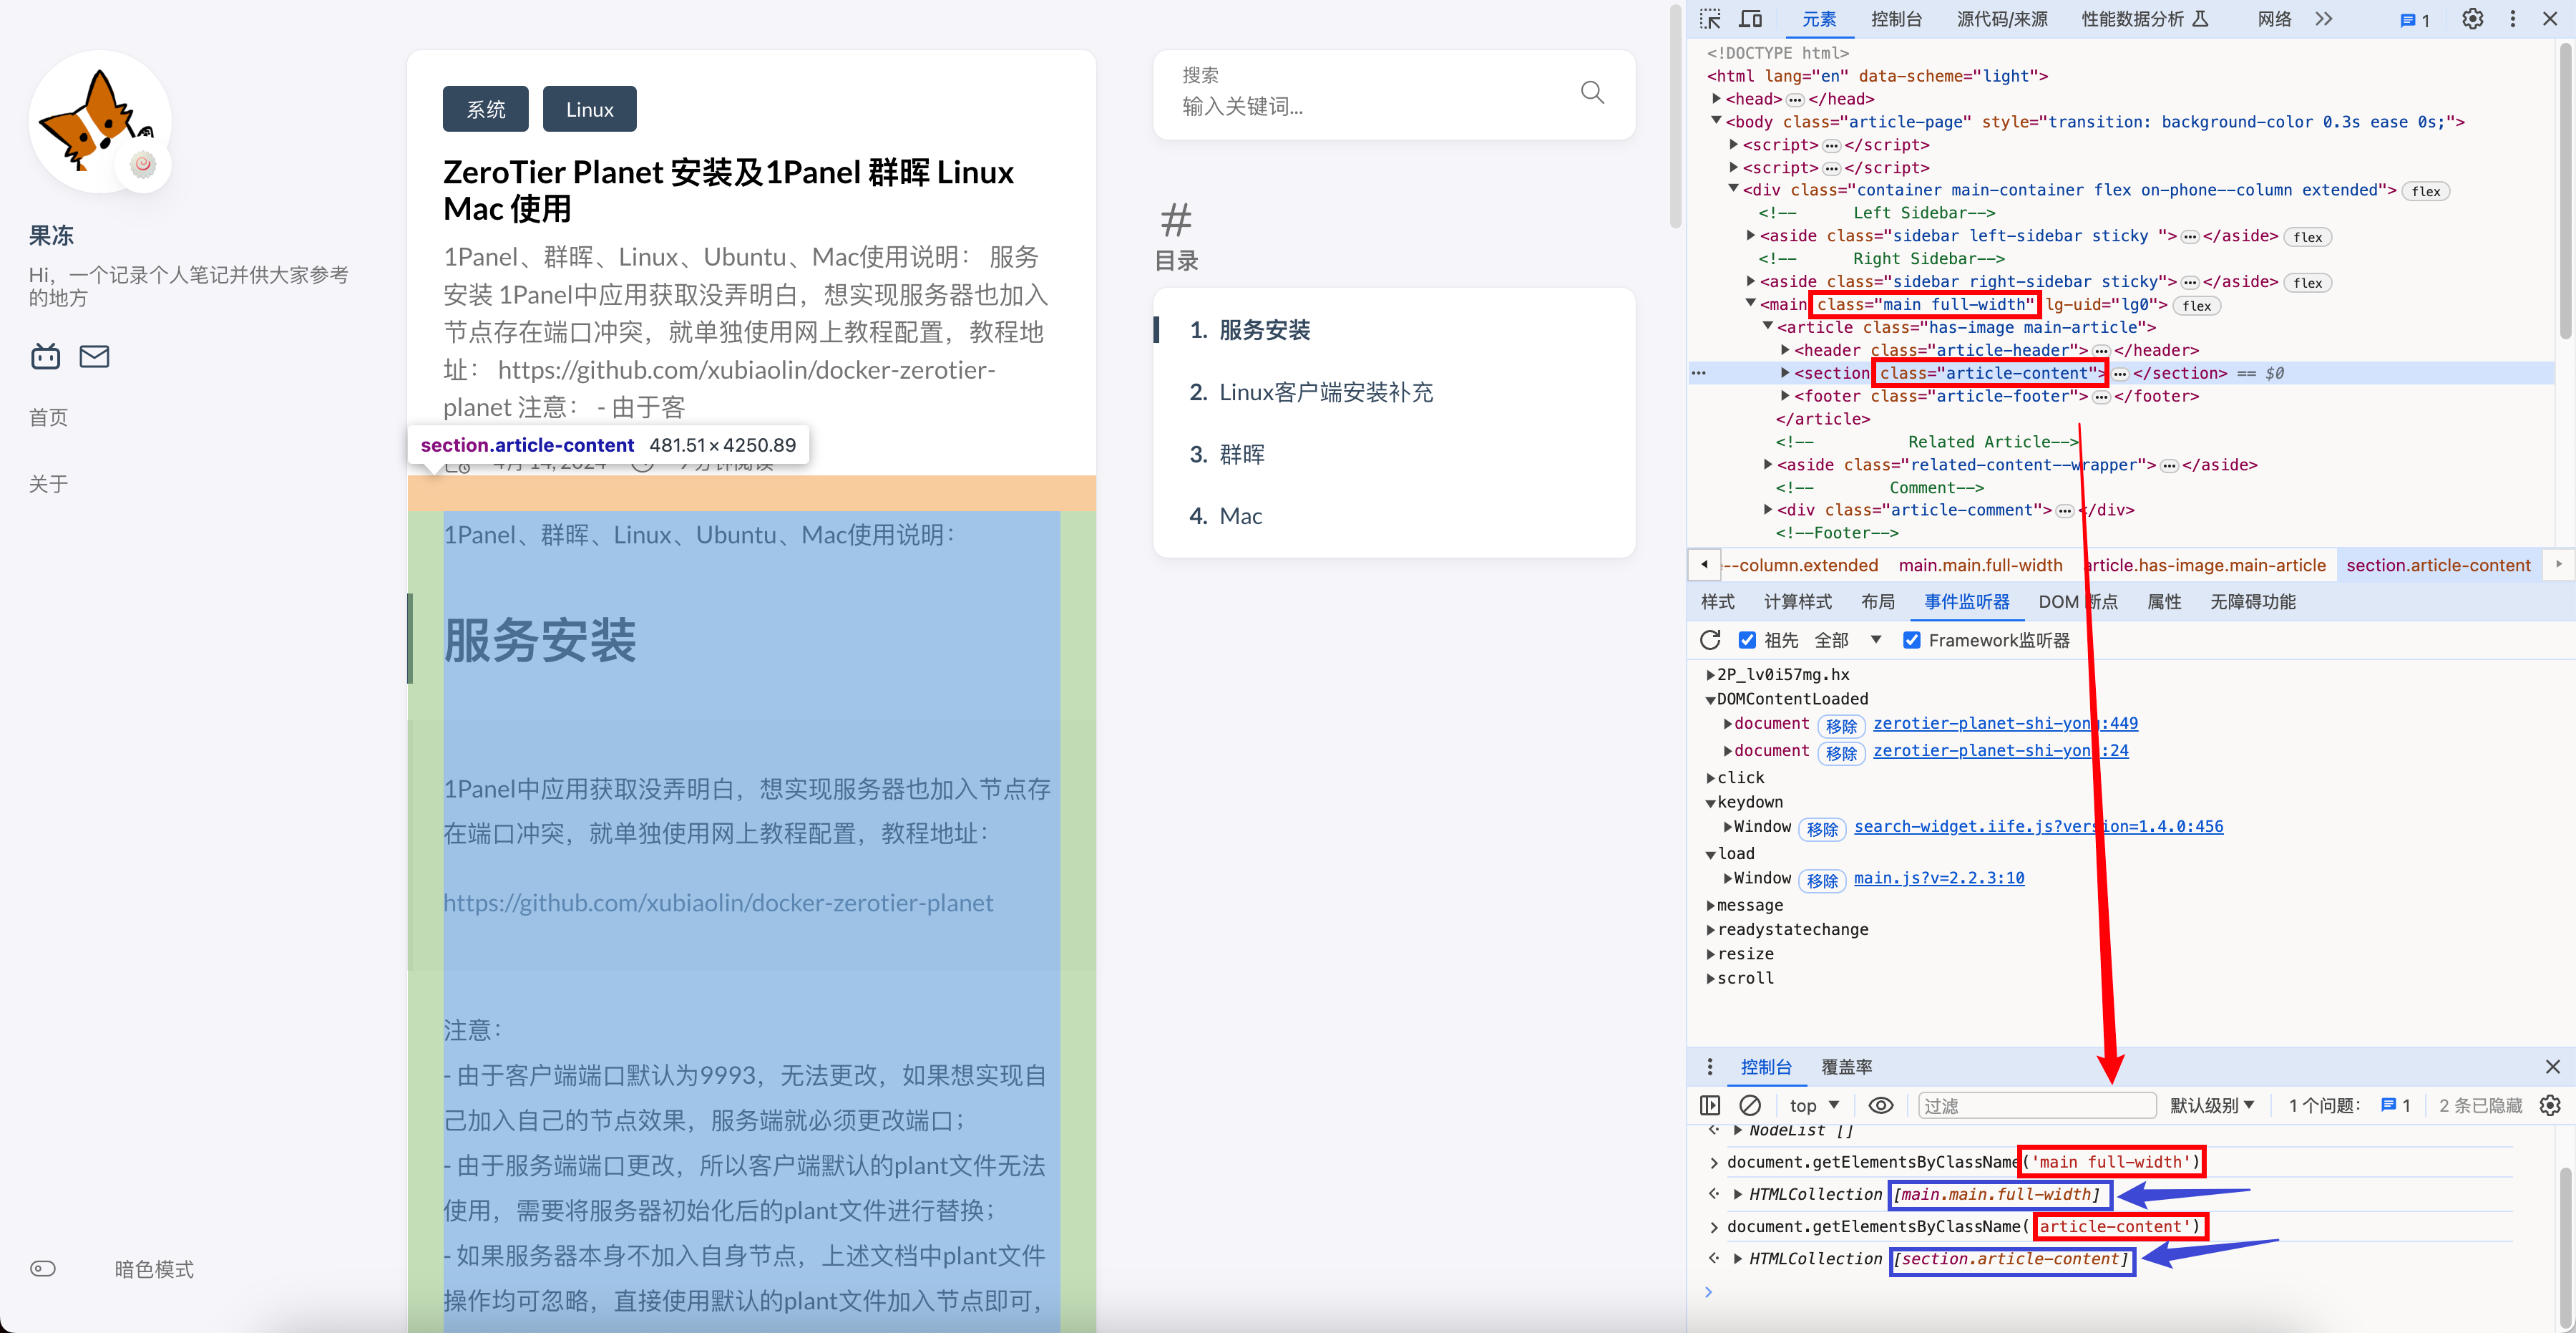Collapse the main full-width element
The image size is (2576, 1333).
(x=1750, y=304)
